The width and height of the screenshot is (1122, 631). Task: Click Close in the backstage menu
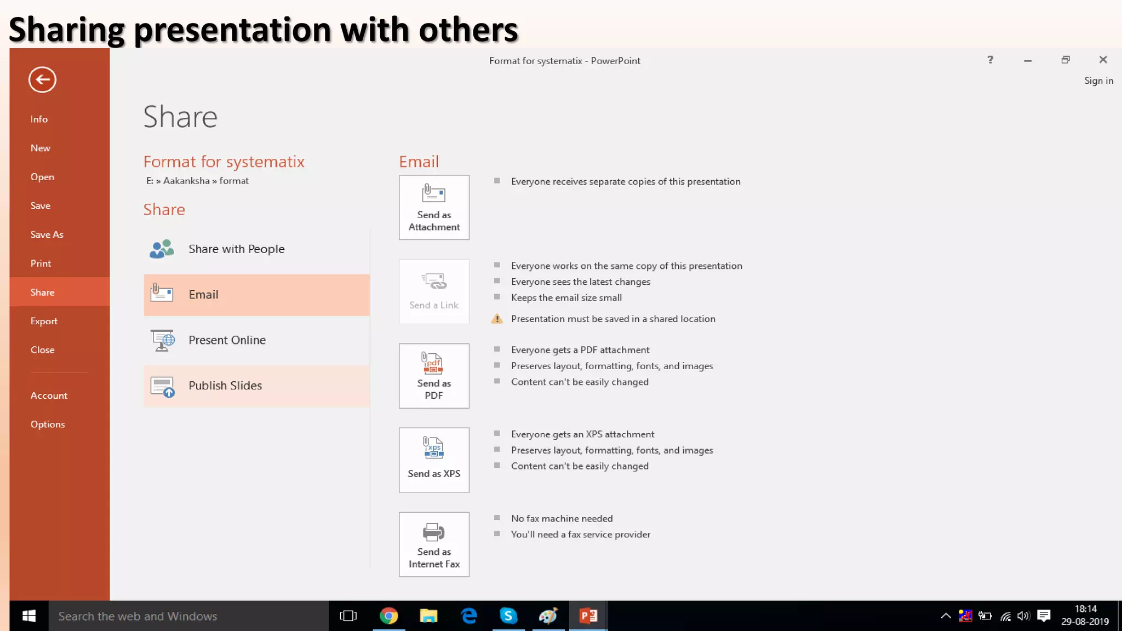(x=42, y=350)
